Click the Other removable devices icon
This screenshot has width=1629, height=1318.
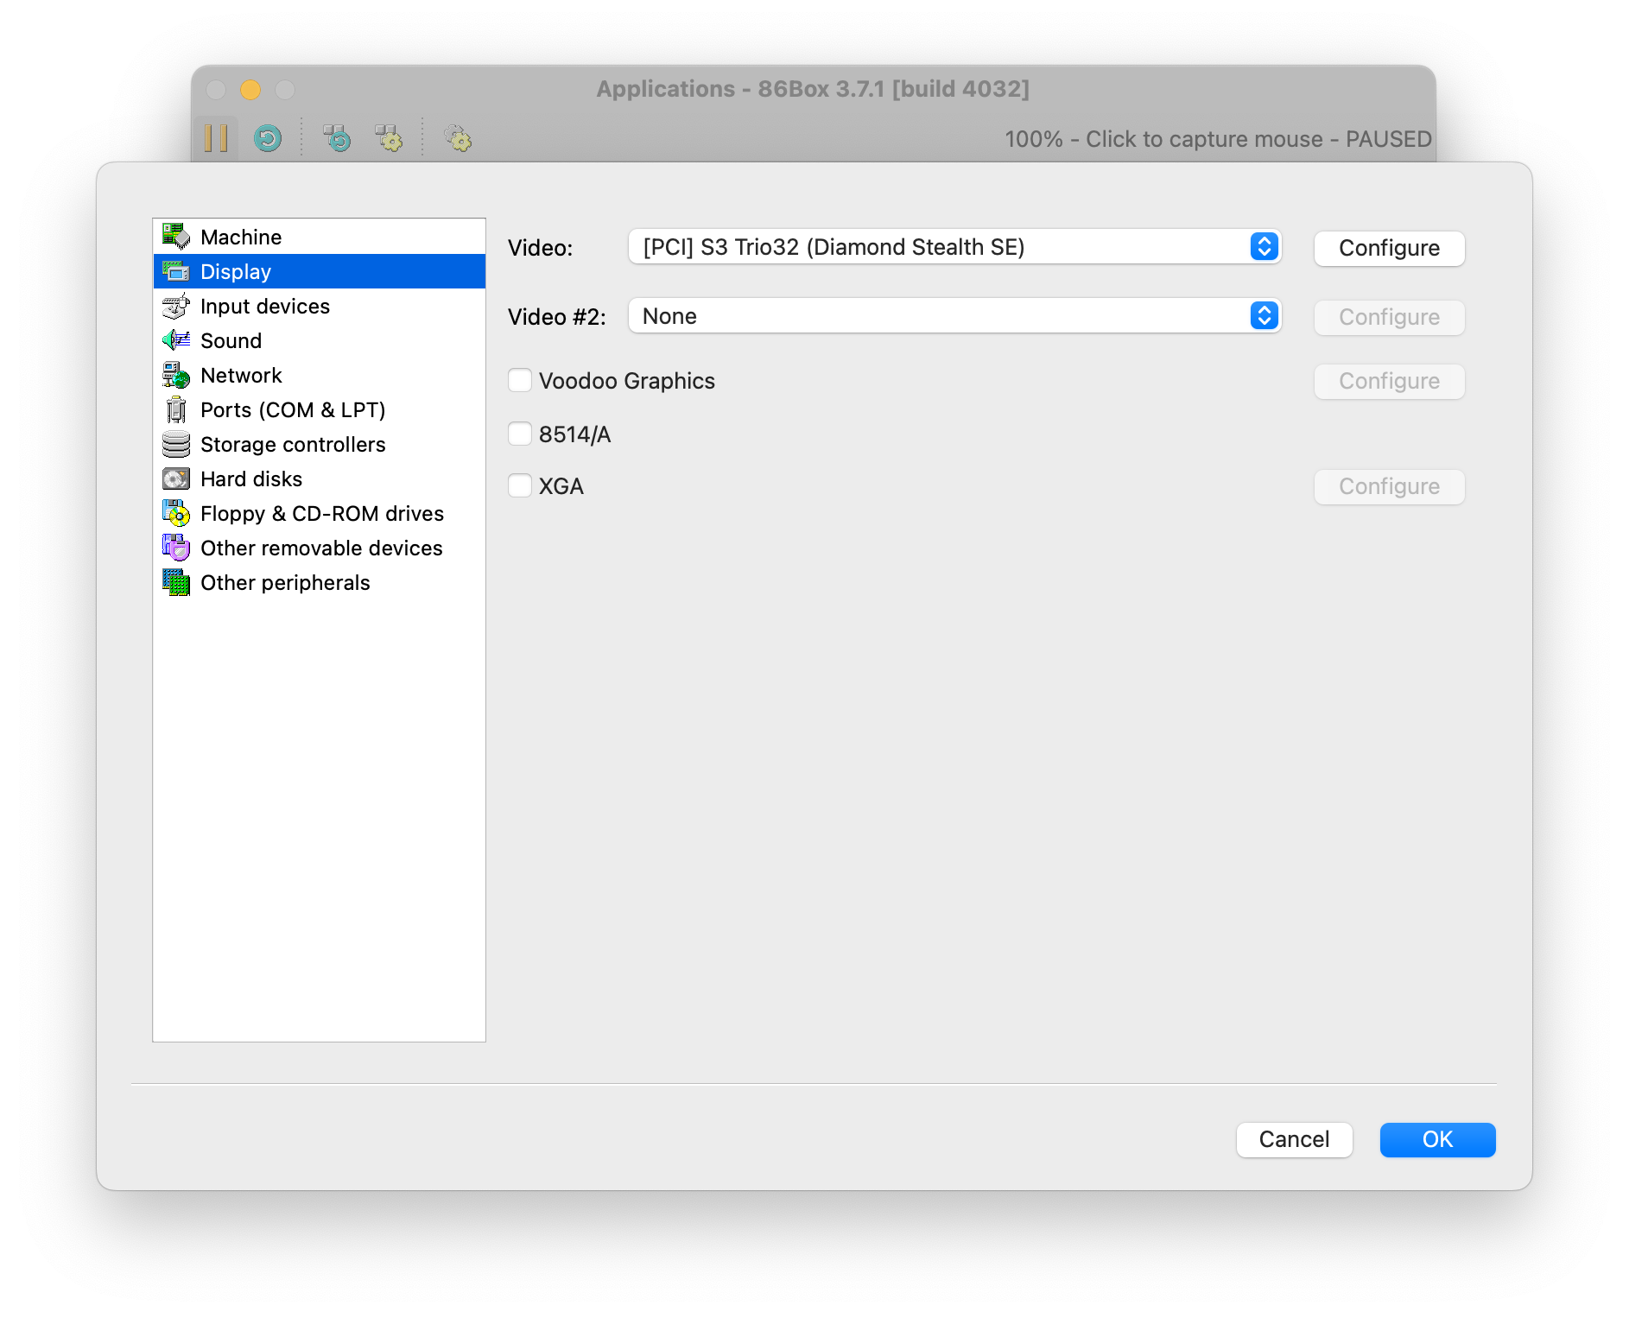tap(176, 548)
